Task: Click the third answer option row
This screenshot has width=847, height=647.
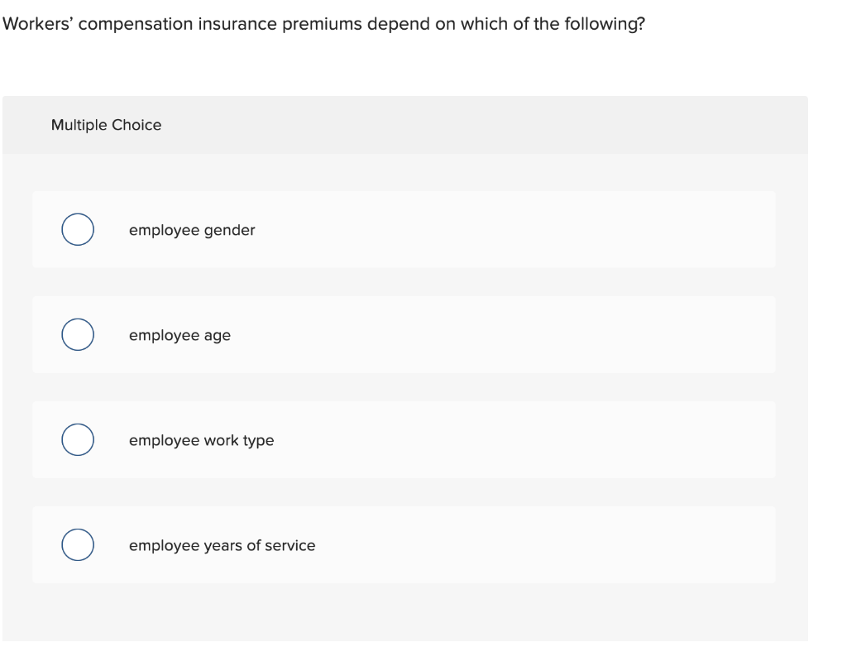Action: pyautogui.click(x=404, y=439)
